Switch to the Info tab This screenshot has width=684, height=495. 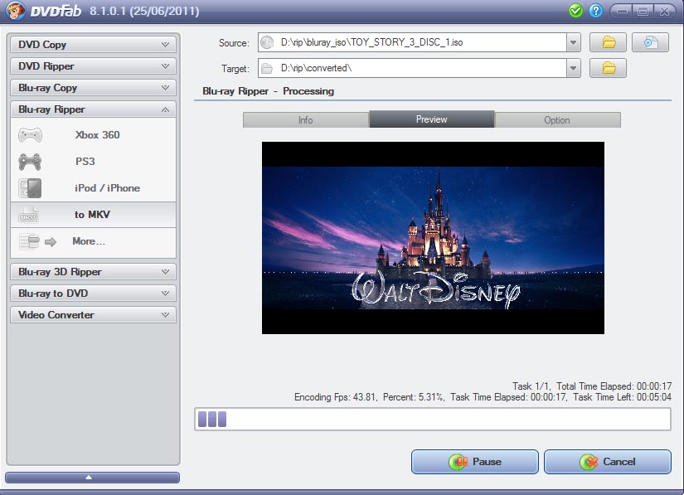[305, 120]
